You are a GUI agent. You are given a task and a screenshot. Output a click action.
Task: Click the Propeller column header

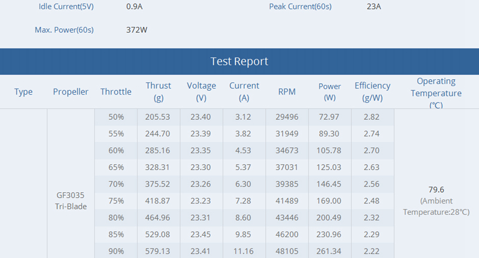click(71, 92)
